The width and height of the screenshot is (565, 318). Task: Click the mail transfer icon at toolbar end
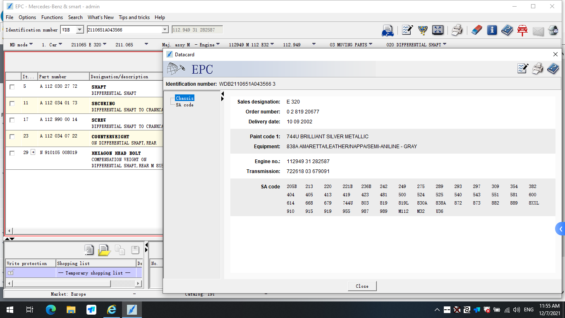[x=553, y=30]
